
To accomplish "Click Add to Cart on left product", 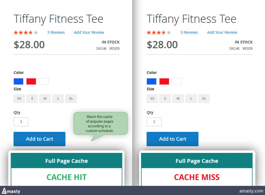I will point(39,139).
